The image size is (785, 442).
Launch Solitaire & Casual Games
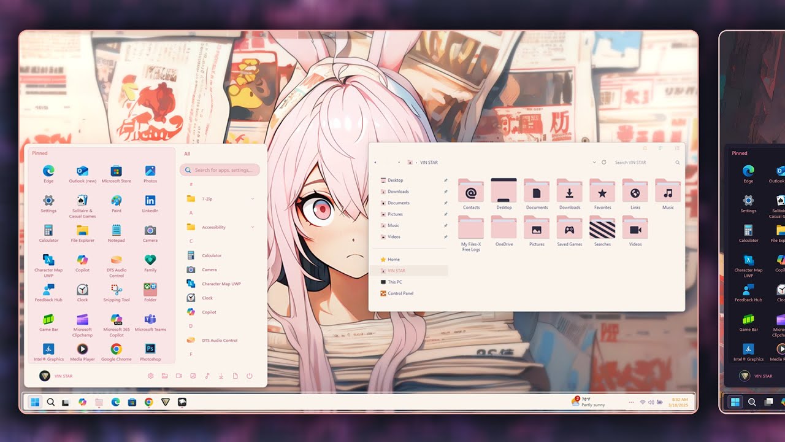pyautogui.click(x=82, y=206)
